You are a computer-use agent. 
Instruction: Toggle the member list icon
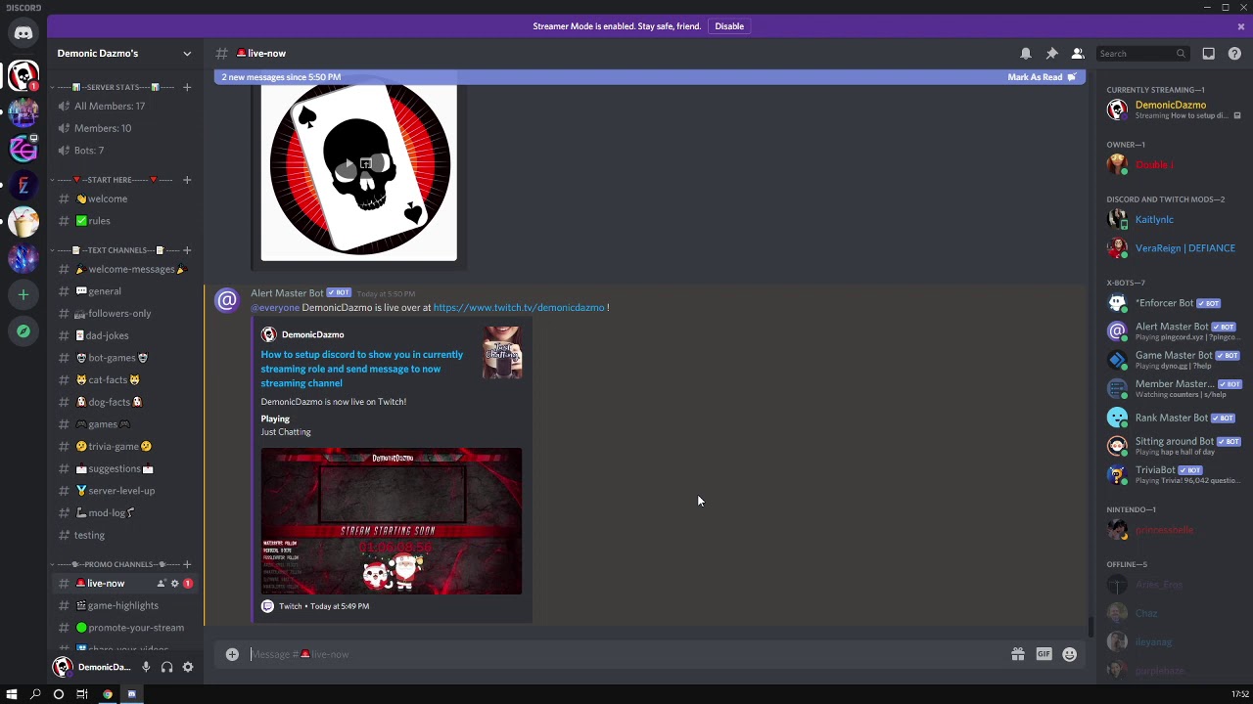(x=1078, y=54)
